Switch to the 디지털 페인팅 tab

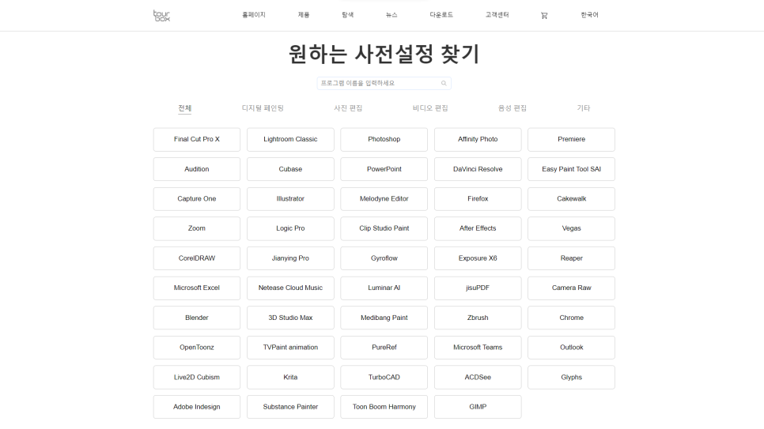click(263, 108)
